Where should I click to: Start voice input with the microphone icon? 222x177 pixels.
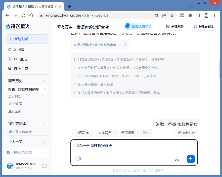pyautogui.click(x=177, y=159)
